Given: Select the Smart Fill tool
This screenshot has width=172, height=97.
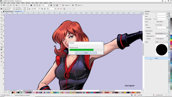Looking at the screenshot, I should tap(1, 58).
